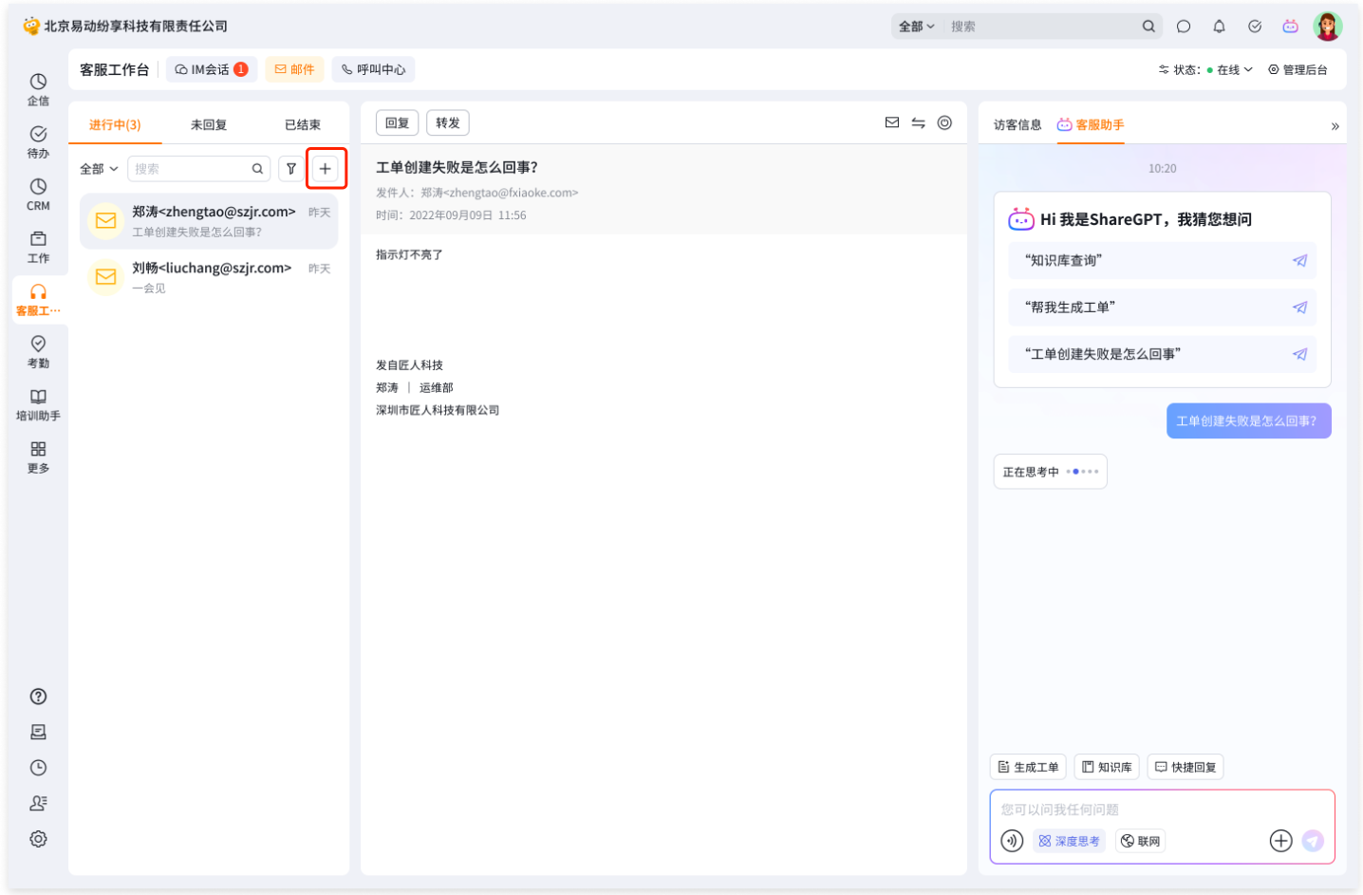Click the 生成工单 button
The image size is (1363, 895).
click(x=1029, y=767)
